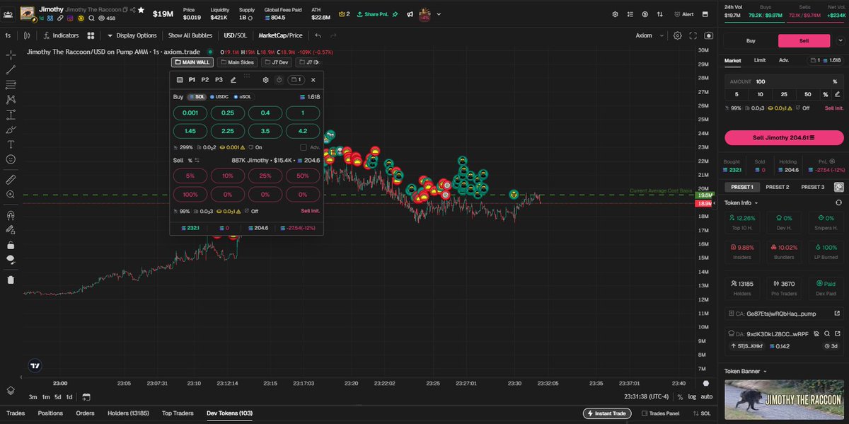Open the emoji sticker tool

(11, 159)
